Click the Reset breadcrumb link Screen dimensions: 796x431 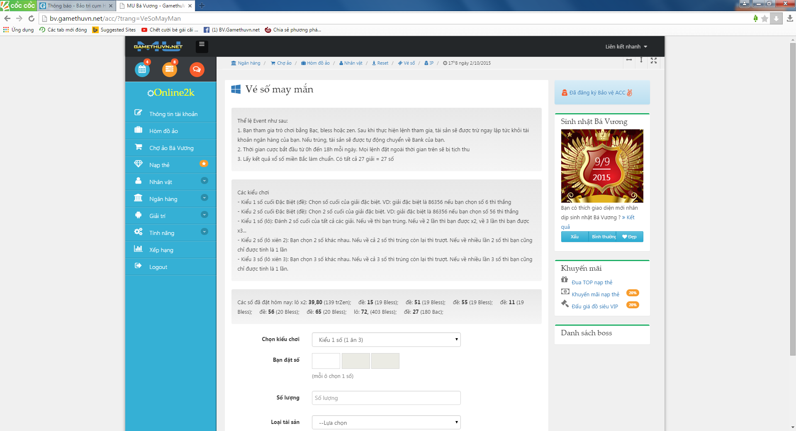pyautogui.click(x=380, y=63)
